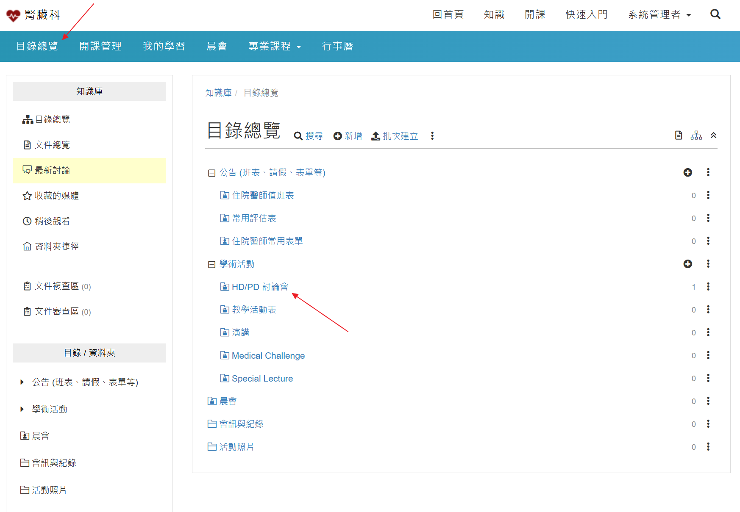The width and height of the screenshot is (740, 512).
Task: Open the three-dot menu beside 批次建立
Action: (x=432, y=136)
